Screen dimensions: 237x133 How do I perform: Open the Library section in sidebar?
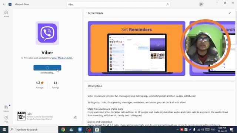point(6,109)
